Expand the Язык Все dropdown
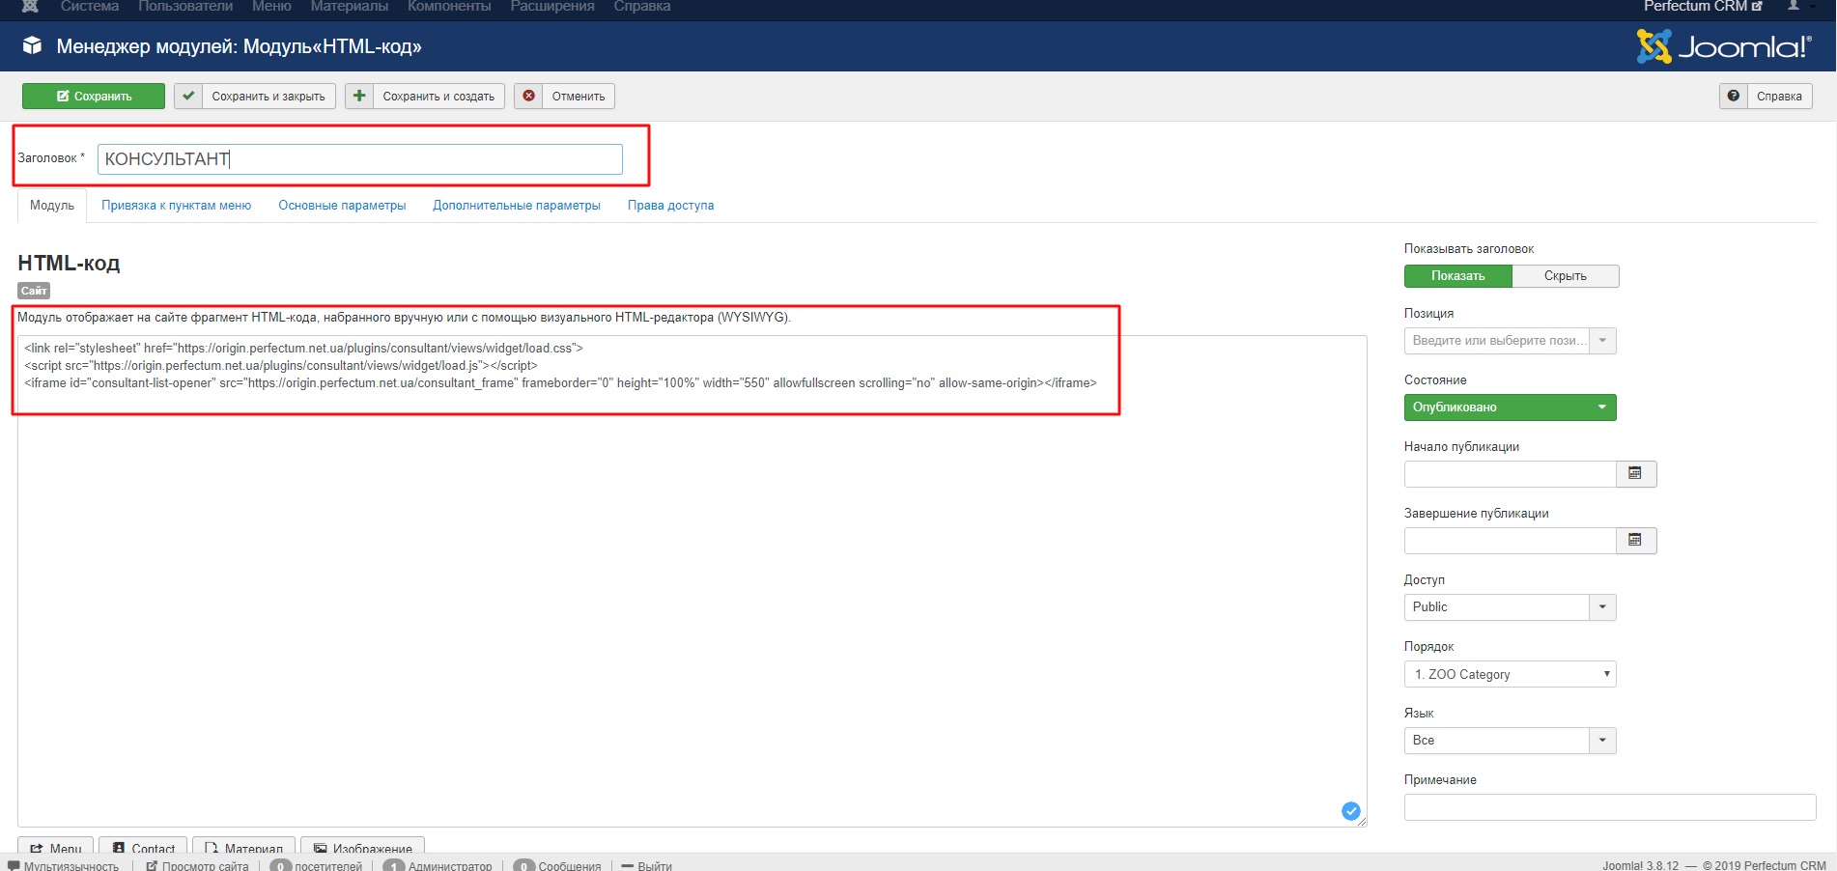 [x=1510, y=741]
